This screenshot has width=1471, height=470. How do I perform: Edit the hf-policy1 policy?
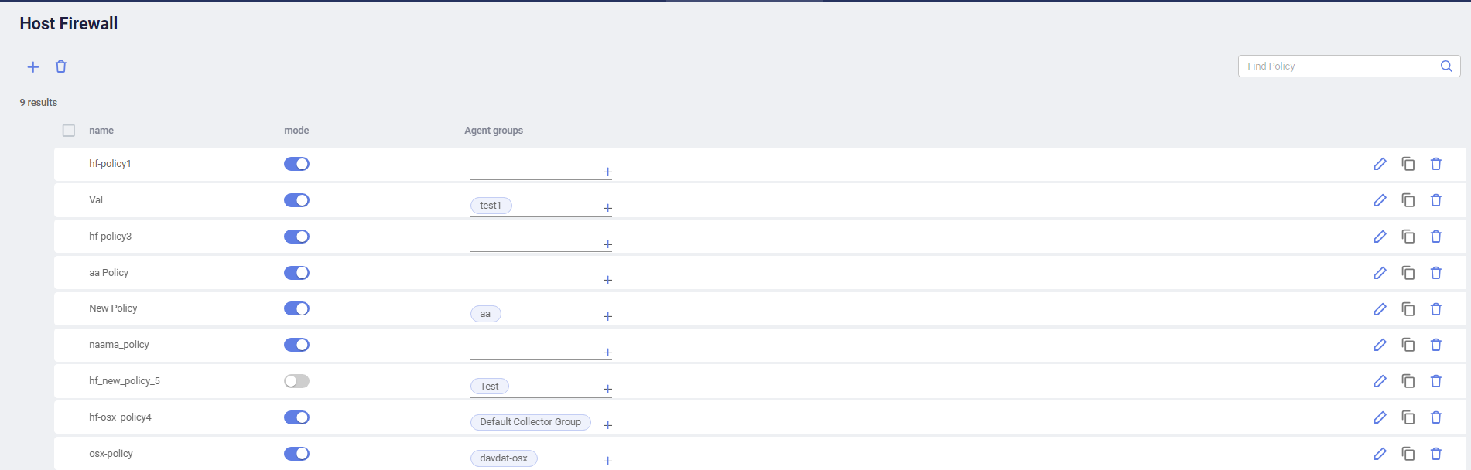(1380, 164)
